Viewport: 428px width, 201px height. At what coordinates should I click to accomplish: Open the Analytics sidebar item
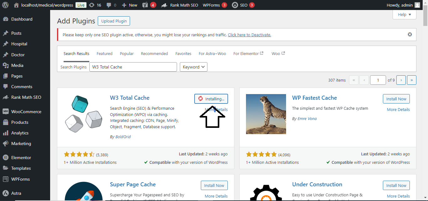(x=20, y=133)
